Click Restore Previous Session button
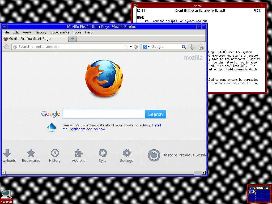This screenshot has width=272, height=204. [x=177, y=155]
